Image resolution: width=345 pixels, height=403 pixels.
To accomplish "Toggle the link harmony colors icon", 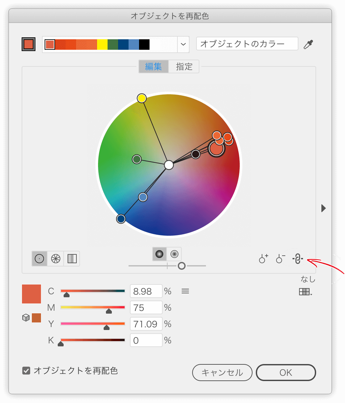I will point(297,259).
